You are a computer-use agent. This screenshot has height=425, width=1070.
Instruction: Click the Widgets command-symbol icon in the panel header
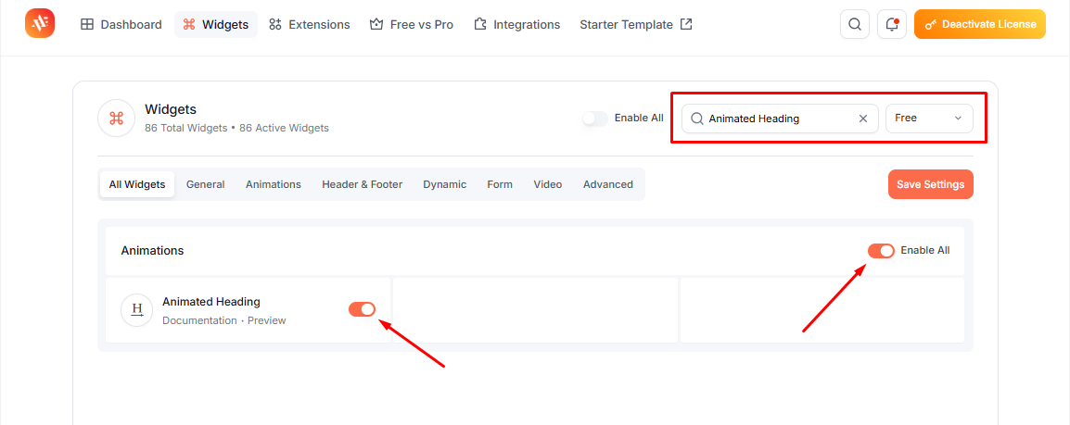pyautogui.click(x=116, y=118)
